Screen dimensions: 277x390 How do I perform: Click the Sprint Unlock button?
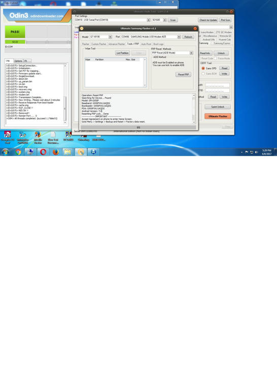click(218, 107)
